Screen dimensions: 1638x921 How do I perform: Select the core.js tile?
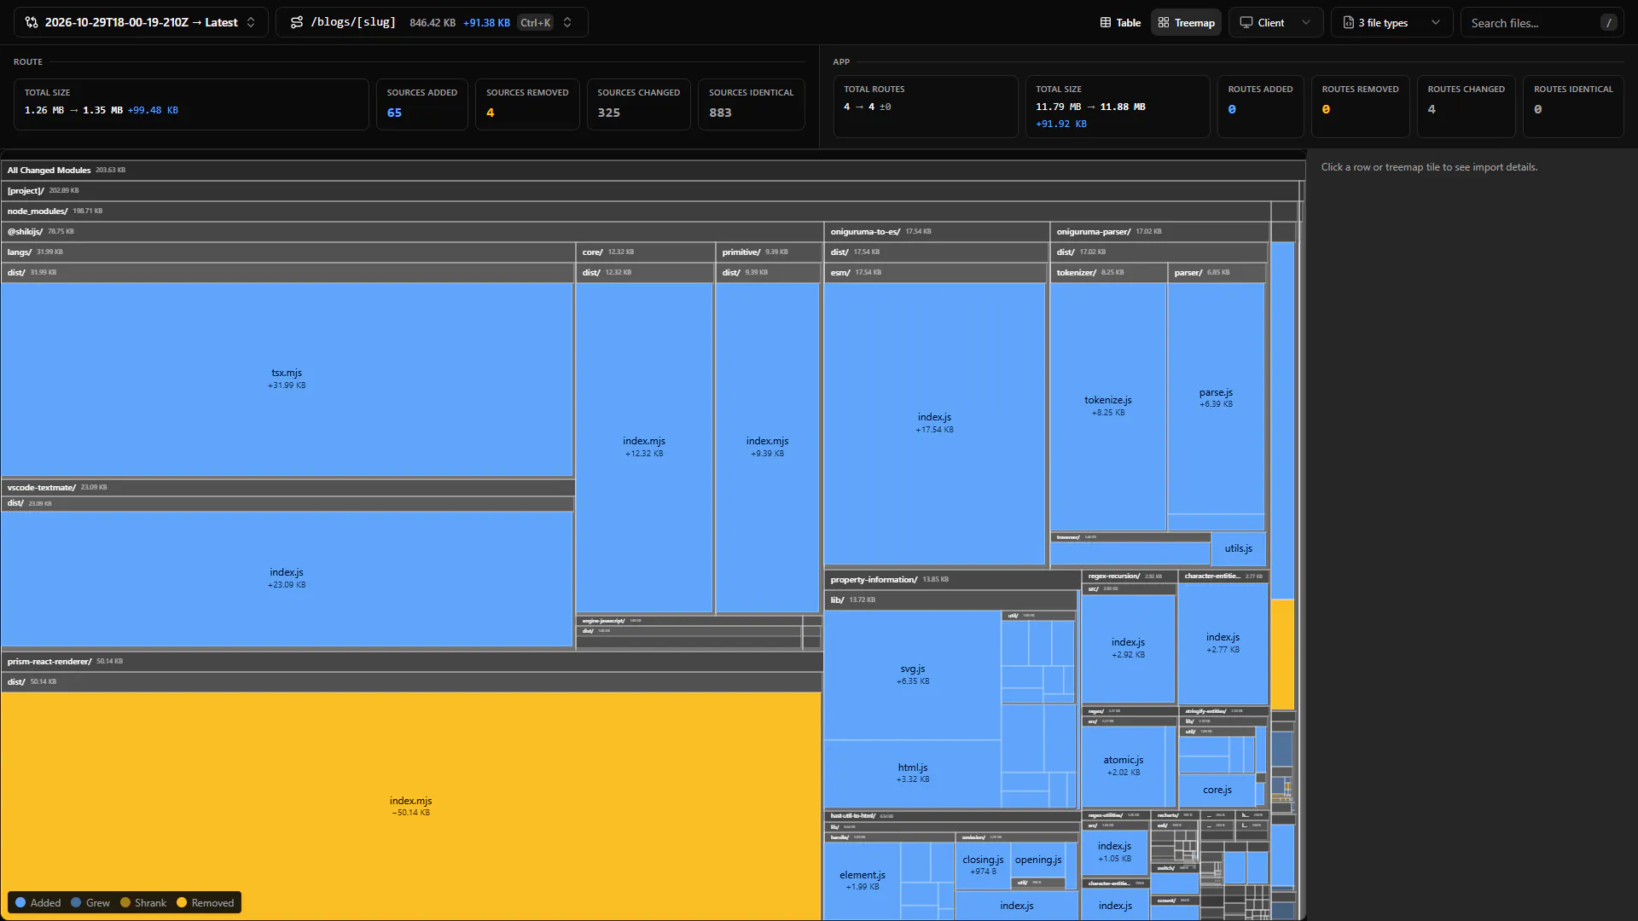click(1217, 790)
